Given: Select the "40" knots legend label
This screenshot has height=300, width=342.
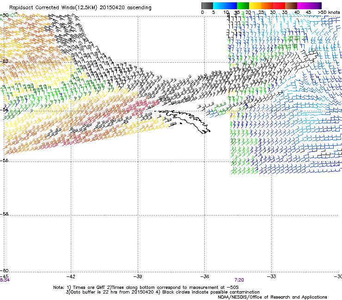Looking at the screenshot, I should click(x=297, y=12).
